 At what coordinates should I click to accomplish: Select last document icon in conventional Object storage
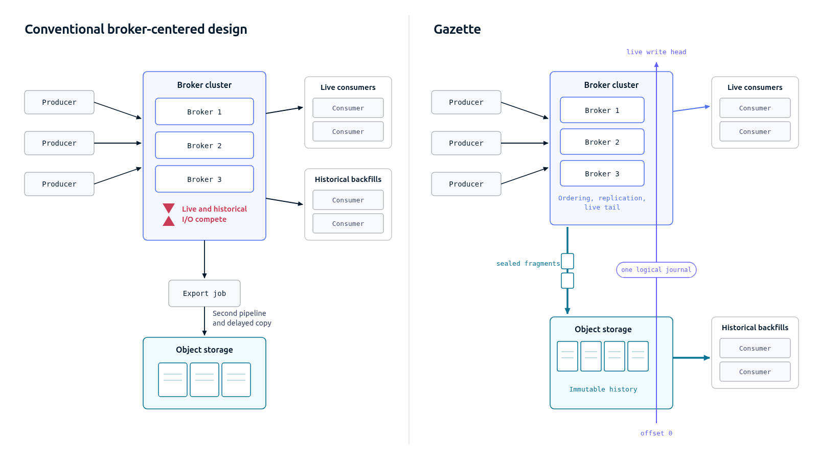click(236, 380)
